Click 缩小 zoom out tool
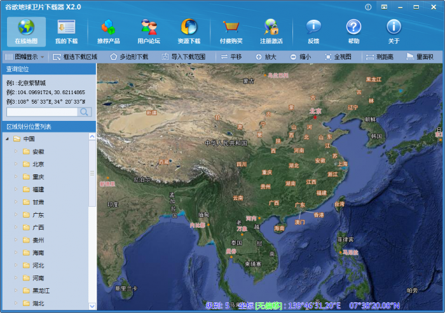The height and width of the screenshot is (313, 445). (301, 57)
